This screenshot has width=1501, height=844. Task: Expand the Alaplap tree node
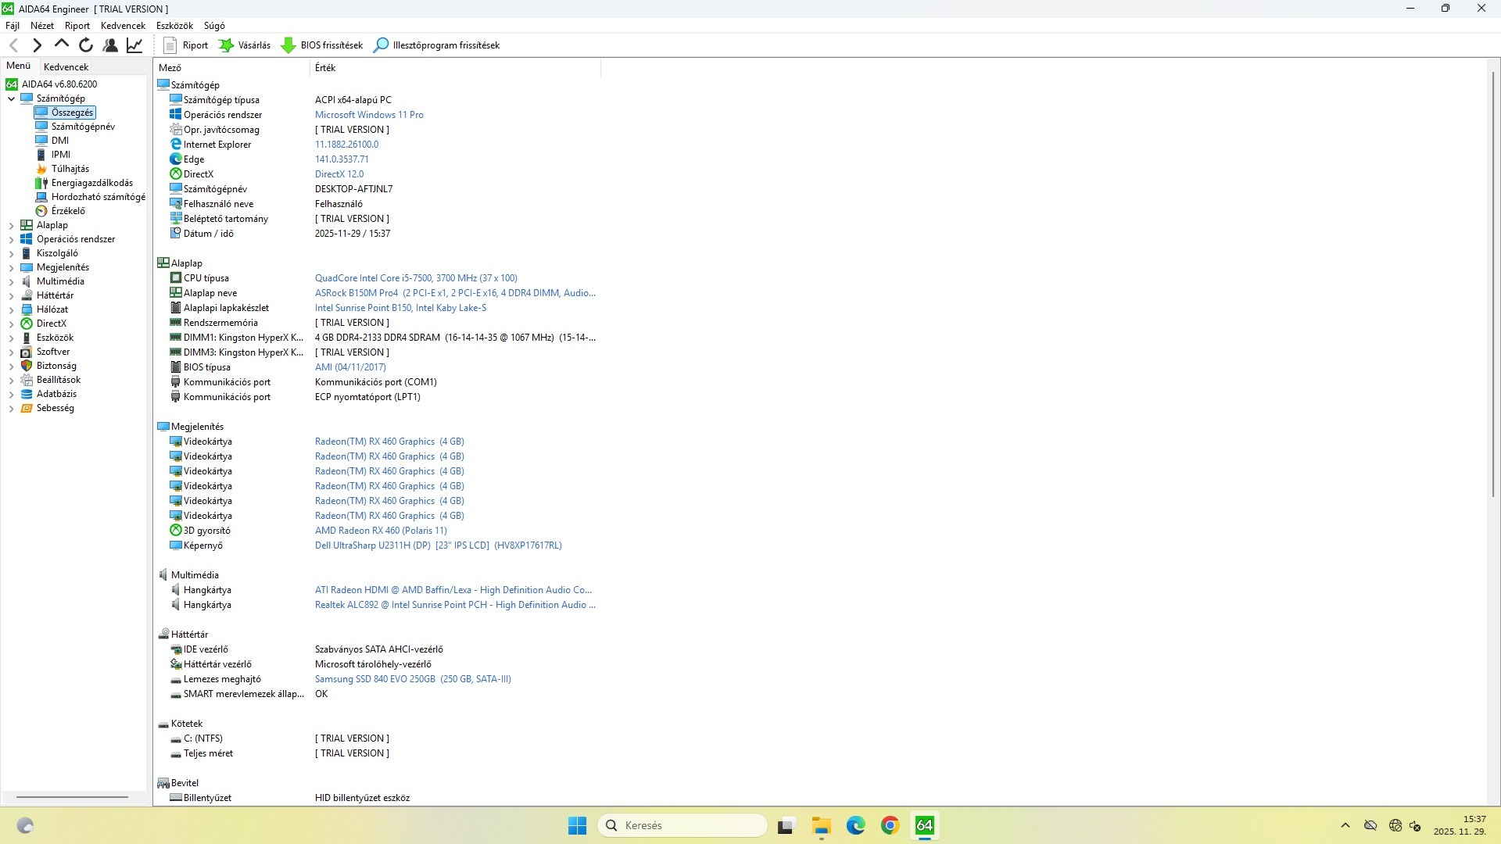coord(12,226)
